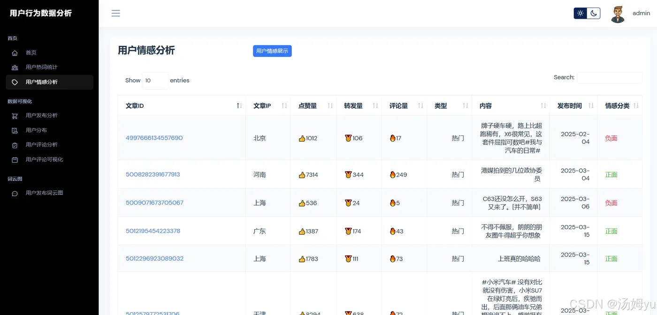Screen dimensions: 657x315
Task: Click chat icon beside 用户发布词云图
Action: coord(15,193)
